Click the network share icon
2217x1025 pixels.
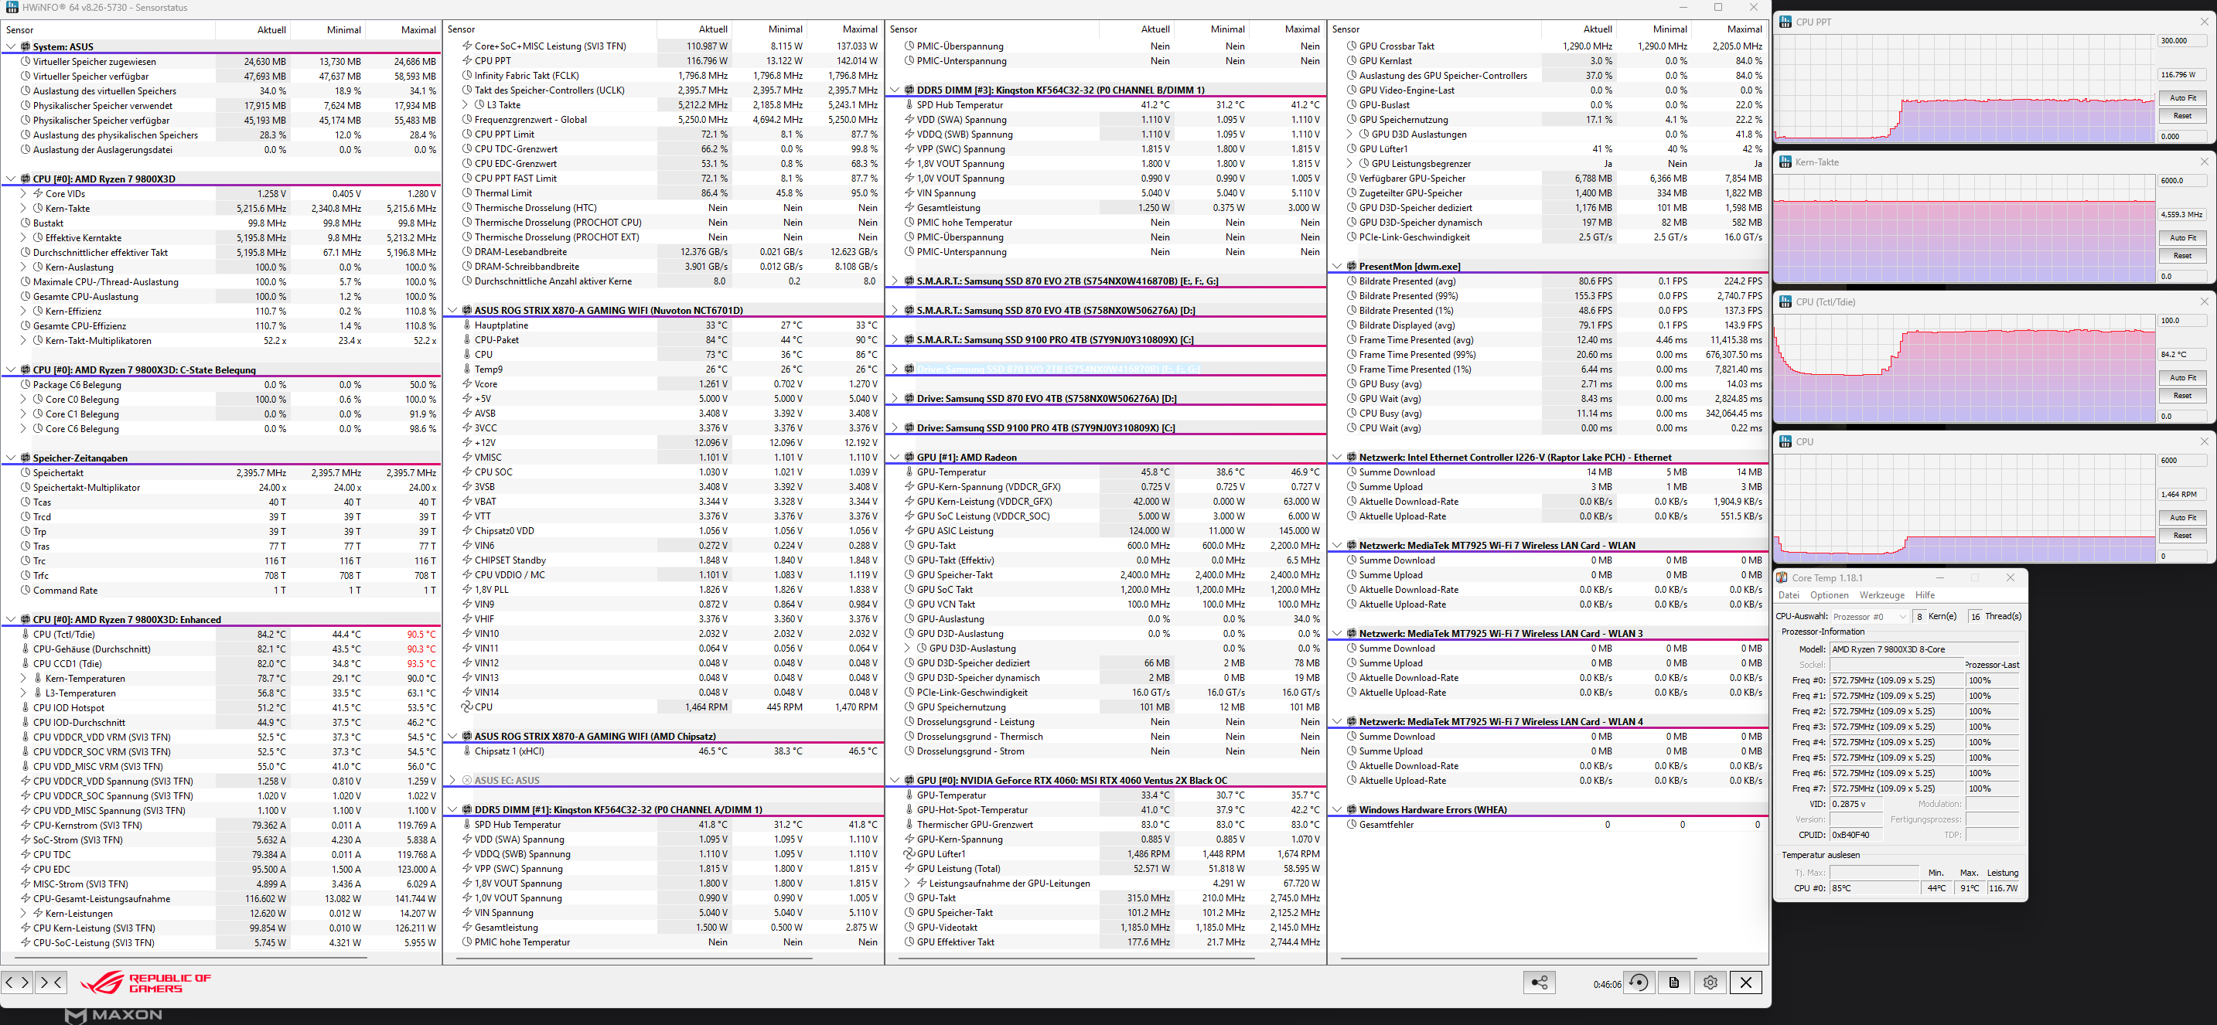(x=1539, y=982)
